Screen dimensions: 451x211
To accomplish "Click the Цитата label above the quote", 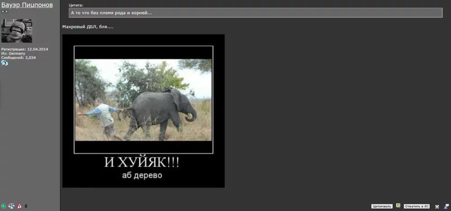I will tap(76, 5).
